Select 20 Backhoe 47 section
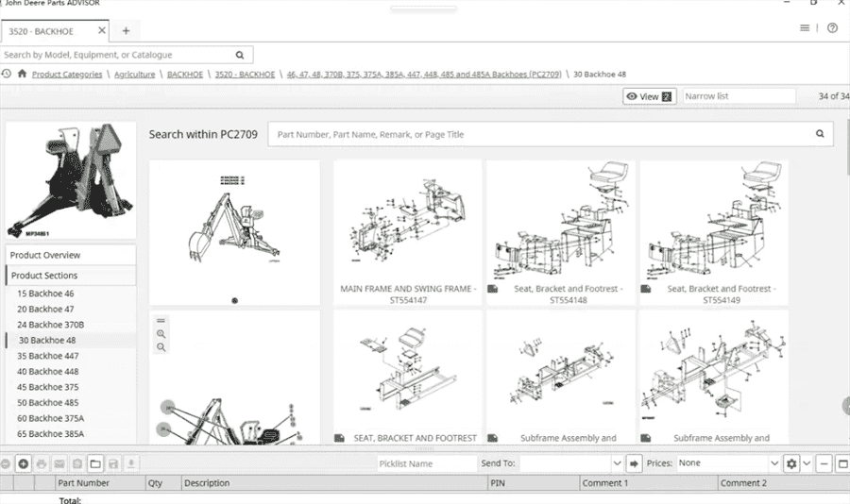The width and height of the screenshot is (850, 504). (x=45, y=309)
